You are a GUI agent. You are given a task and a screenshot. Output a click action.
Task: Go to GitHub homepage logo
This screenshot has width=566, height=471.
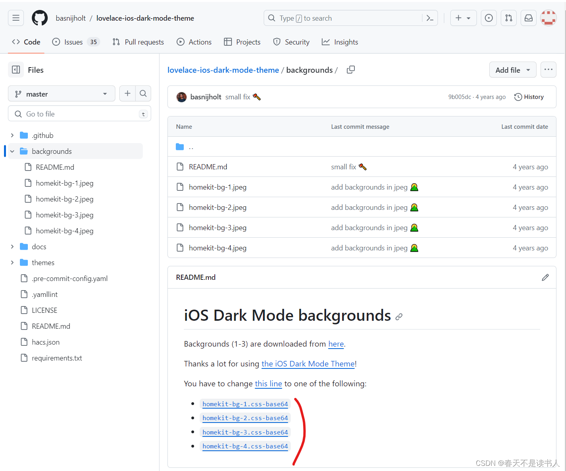point(40,18)
